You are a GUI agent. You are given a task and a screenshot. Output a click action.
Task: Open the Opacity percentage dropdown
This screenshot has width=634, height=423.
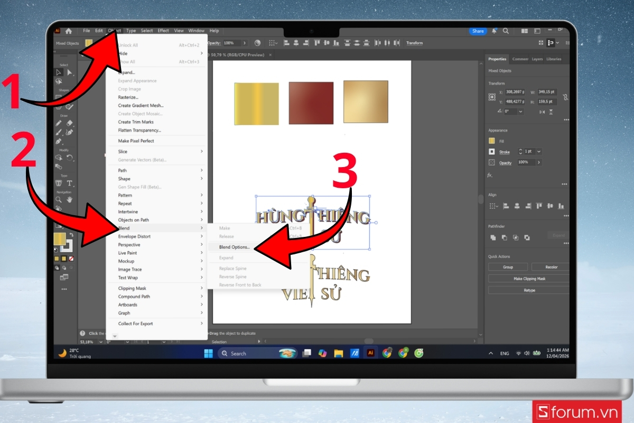tap(538, 162)
